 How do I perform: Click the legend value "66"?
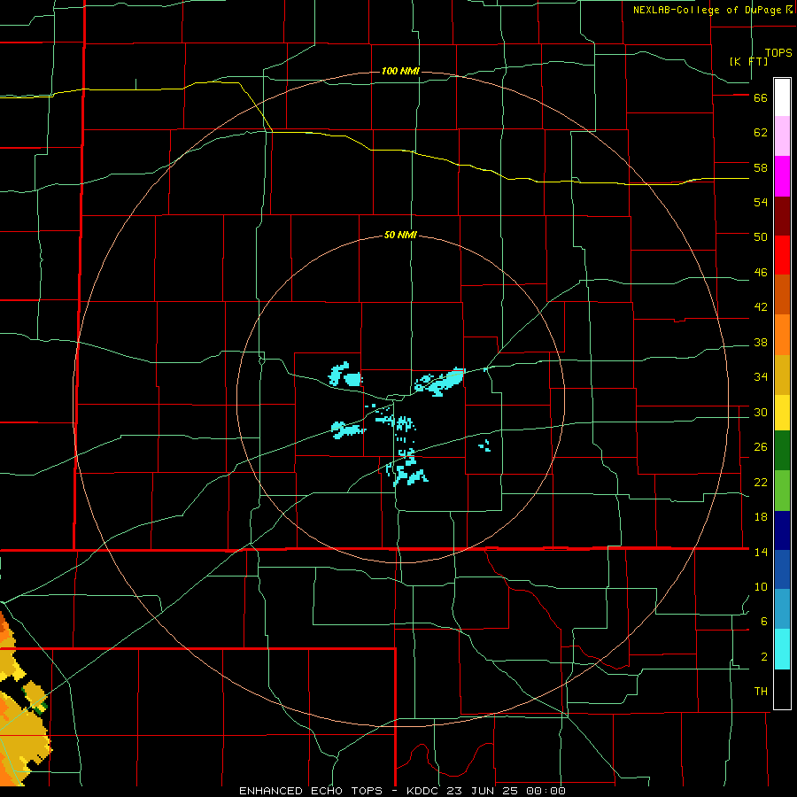[761, 98]
